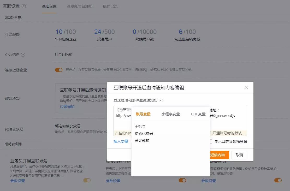Open the 操作记录 tab
Viewport: 290px width, 191px height.
coord(110,6)
